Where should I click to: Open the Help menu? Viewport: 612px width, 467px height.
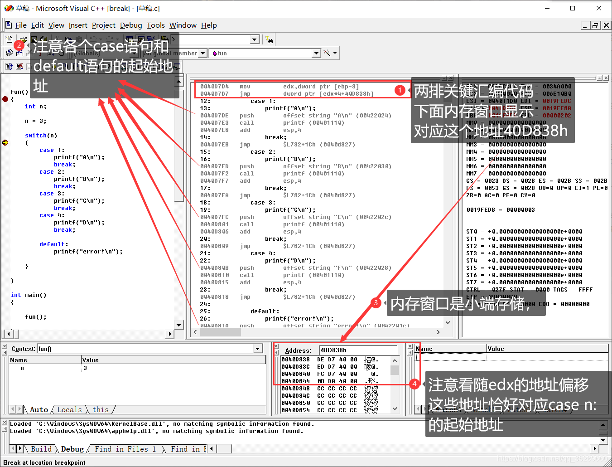click(209, 25)
